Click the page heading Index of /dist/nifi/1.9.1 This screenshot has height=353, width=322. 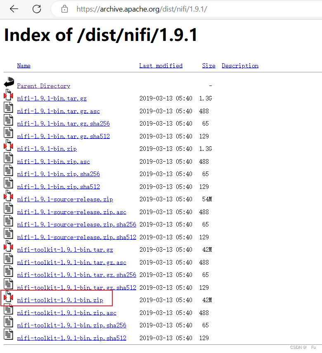tap(101, 35)
